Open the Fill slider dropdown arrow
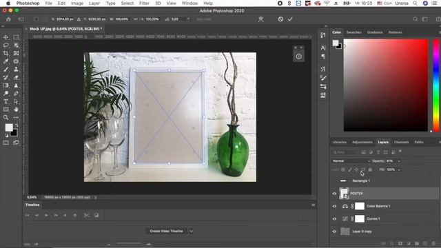 click(x=399, y=169)
